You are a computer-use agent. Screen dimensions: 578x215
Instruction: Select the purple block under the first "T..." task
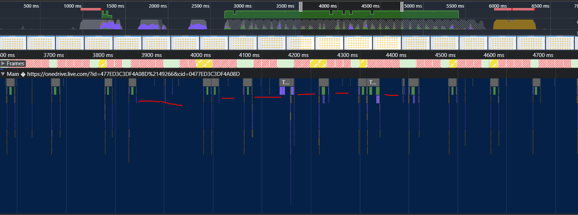pyautogui.click(x=282, y=91)
